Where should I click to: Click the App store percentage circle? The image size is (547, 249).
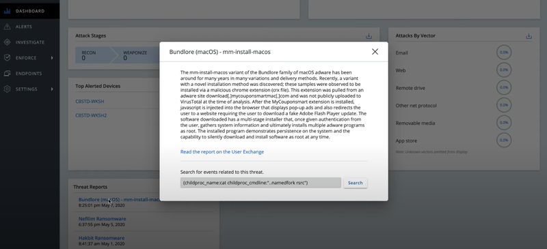pos(504,140)
